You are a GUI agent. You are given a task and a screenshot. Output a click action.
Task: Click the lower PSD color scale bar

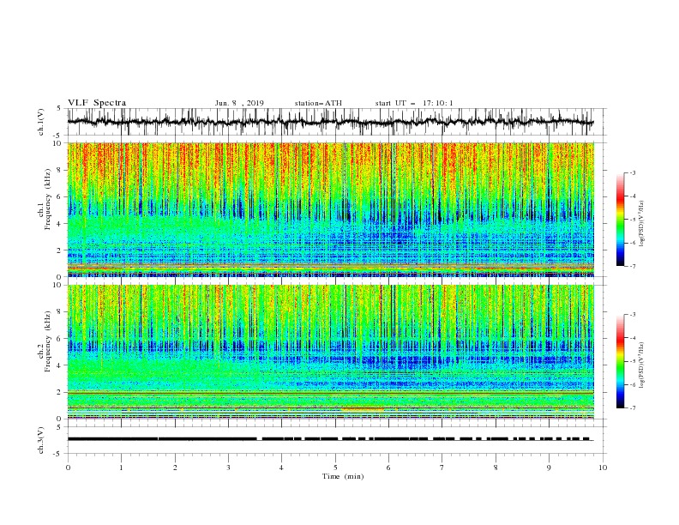point(620,361)
